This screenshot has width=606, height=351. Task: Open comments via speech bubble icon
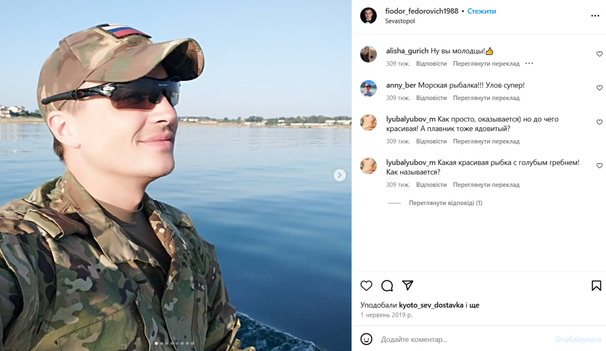(x=387, y=286)
